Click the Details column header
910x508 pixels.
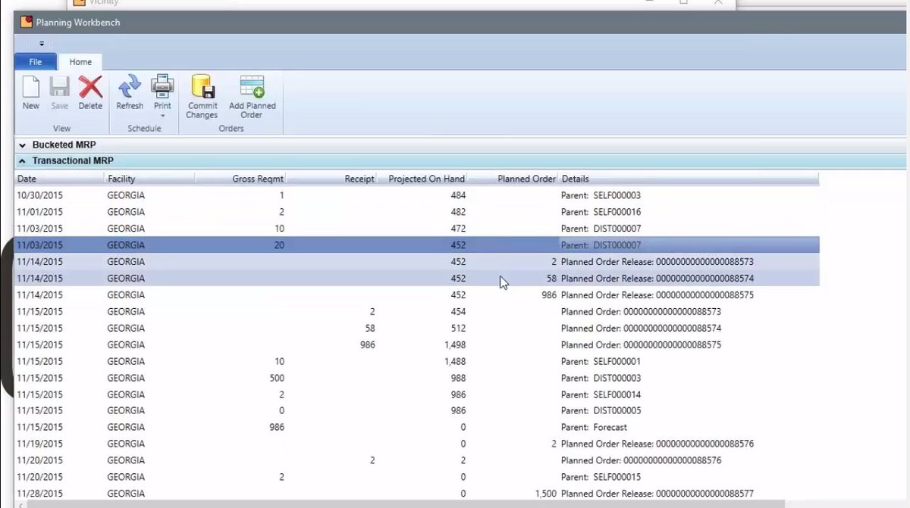point(689,179)
